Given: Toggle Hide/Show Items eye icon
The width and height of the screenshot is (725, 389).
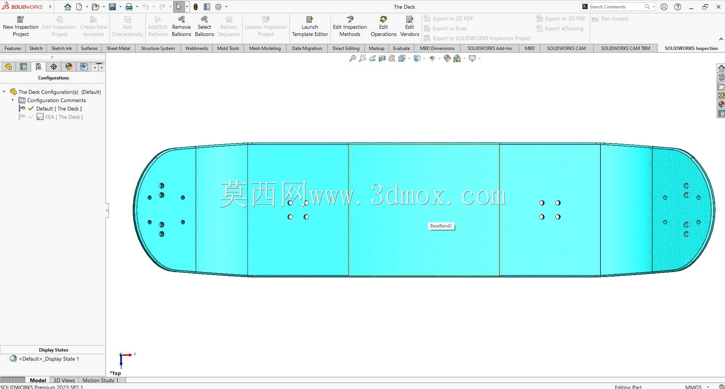Looking at the screenshot, I should [432, 58].
